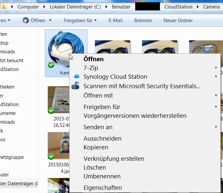Select 'netzgruppe' in the sidebar
The image size is (223, 193).
point(12,157)
